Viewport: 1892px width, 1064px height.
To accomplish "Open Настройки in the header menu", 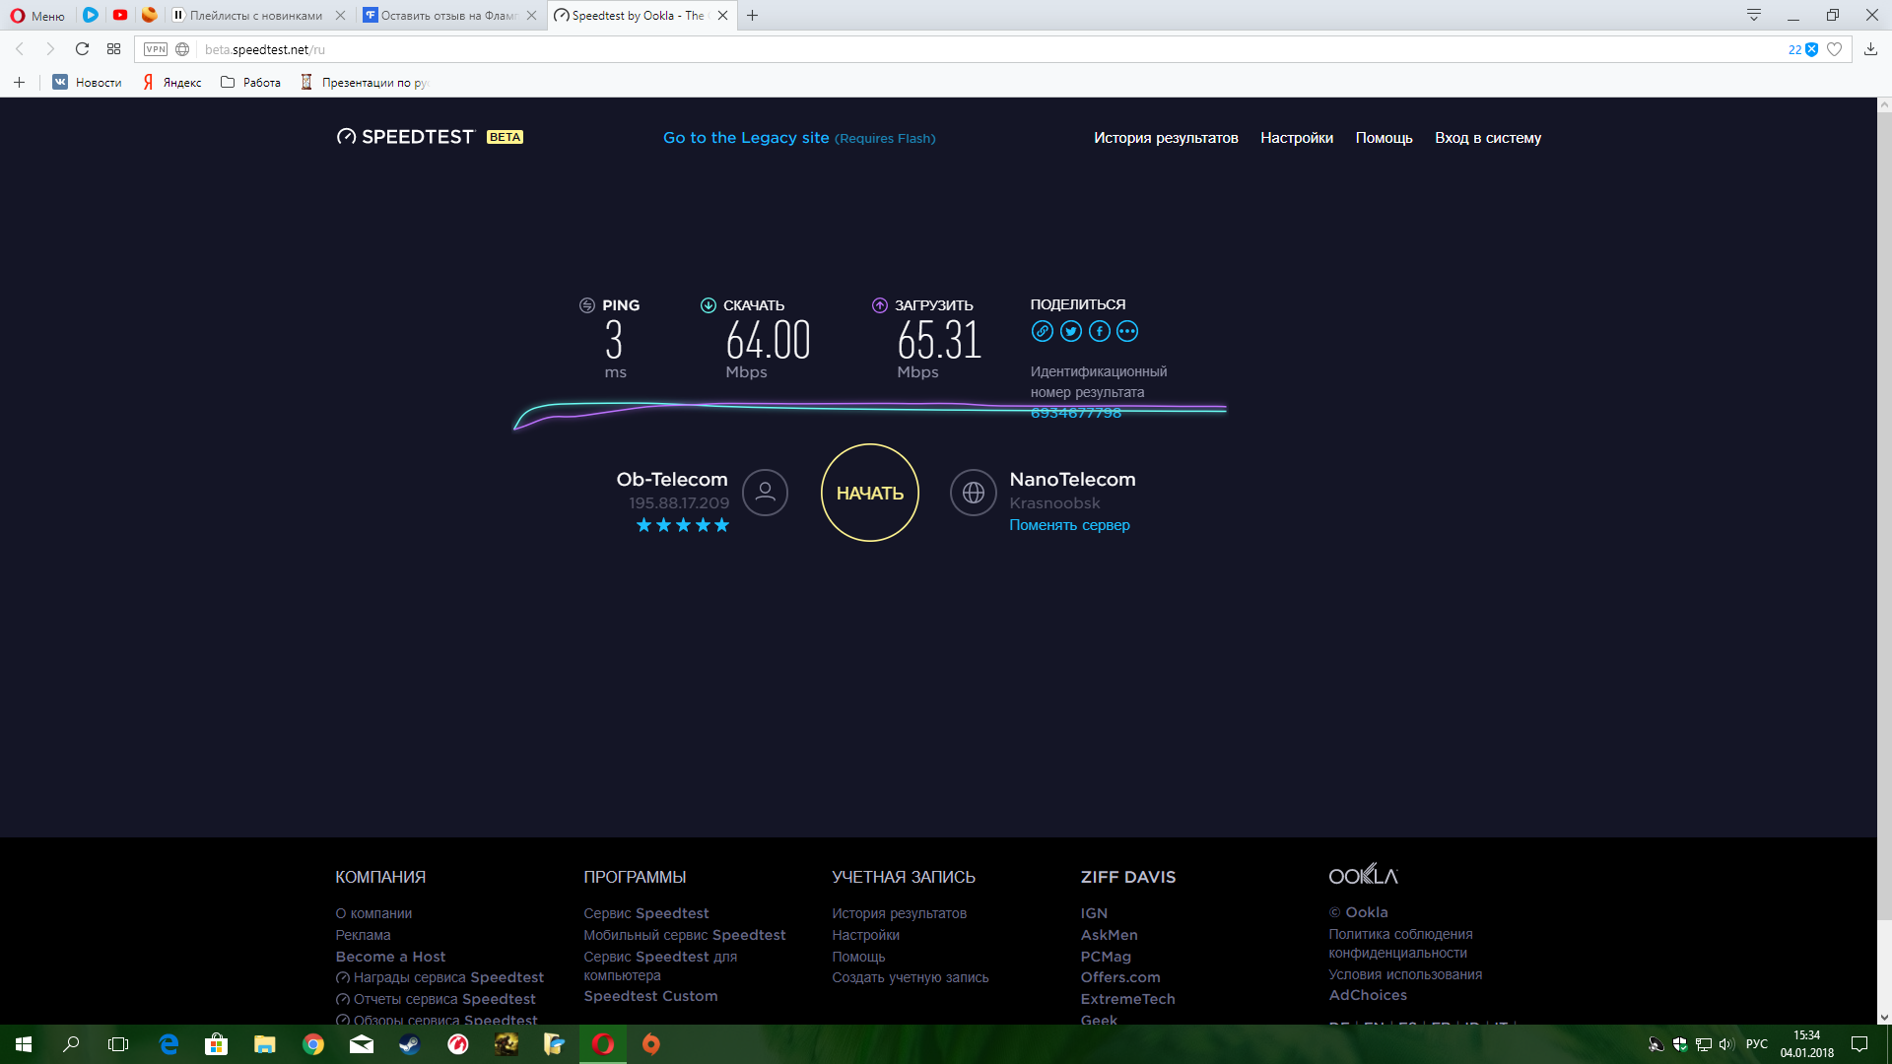I will (x=1297, y=138).
